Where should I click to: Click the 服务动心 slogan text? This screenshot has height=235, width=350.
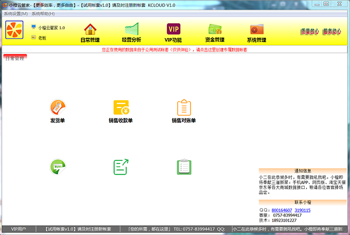click(332, 31)
